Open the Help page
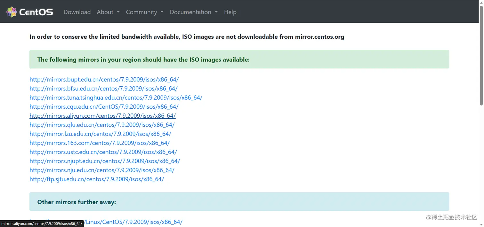This screenshot has height=227, width=484. (x=230, y=12)
